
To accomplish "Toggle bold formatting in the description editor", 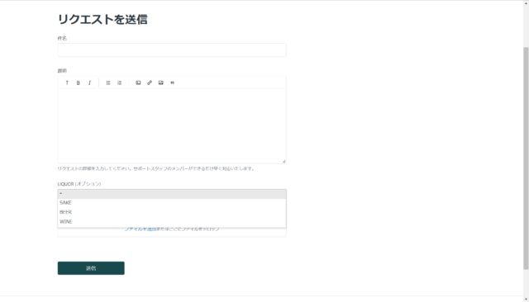I will [78, 83].
